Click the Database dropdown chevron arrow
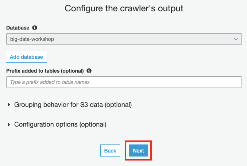247x166 pixels. (236, 39)
